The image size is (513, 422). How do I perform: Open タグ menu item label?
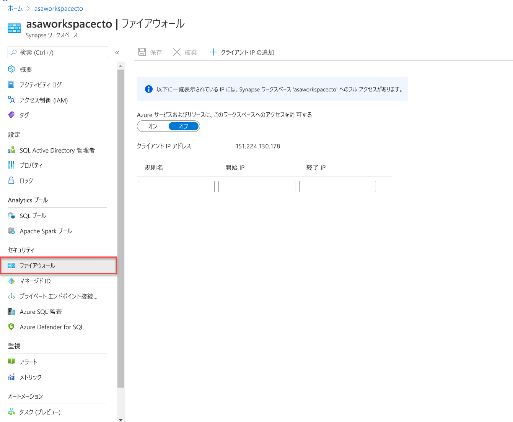[24, 115]
